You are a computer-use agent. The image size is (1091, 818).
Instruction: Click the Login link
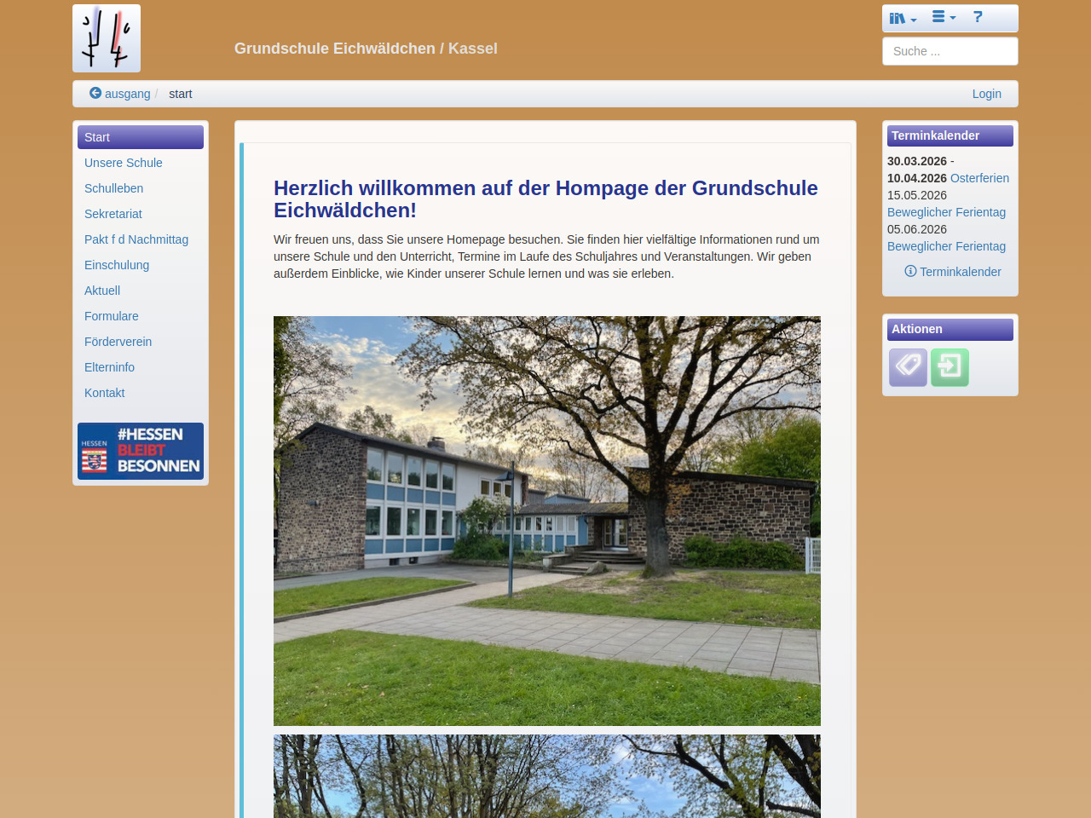[986, 94]
